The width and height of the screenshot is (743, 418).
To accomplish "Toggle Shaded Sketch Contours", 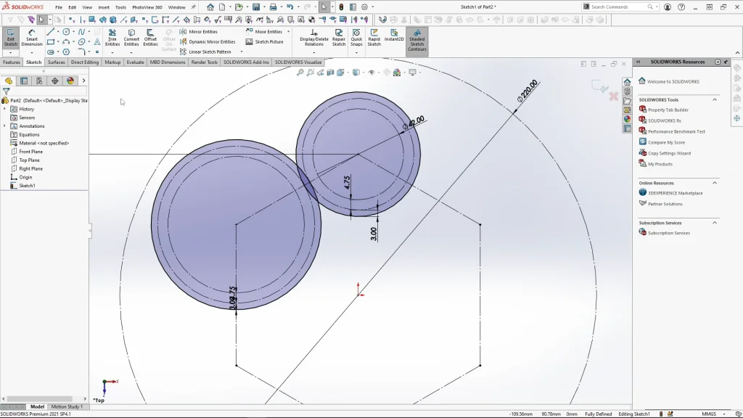I will click(416, 40).
